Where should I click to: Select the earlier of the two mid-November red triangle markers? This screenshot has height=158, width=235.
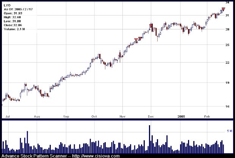pyautogui.click(x=136, y=40)
